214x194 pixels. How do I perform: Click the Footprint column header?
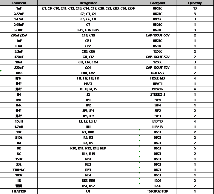(x=157, y=3)
